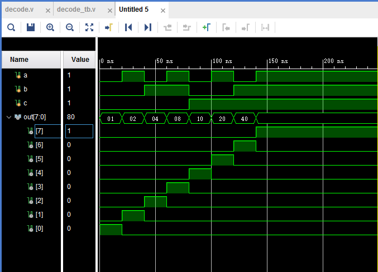This screenshot has height=272, width=378.
Task: Click the Go to End icon
Action: (x=148, y=27)
